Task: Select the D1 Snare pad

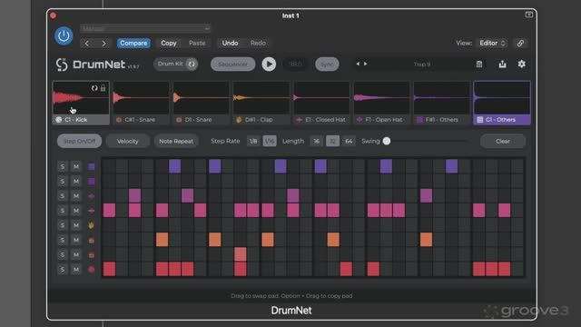Action: point(201,103)
